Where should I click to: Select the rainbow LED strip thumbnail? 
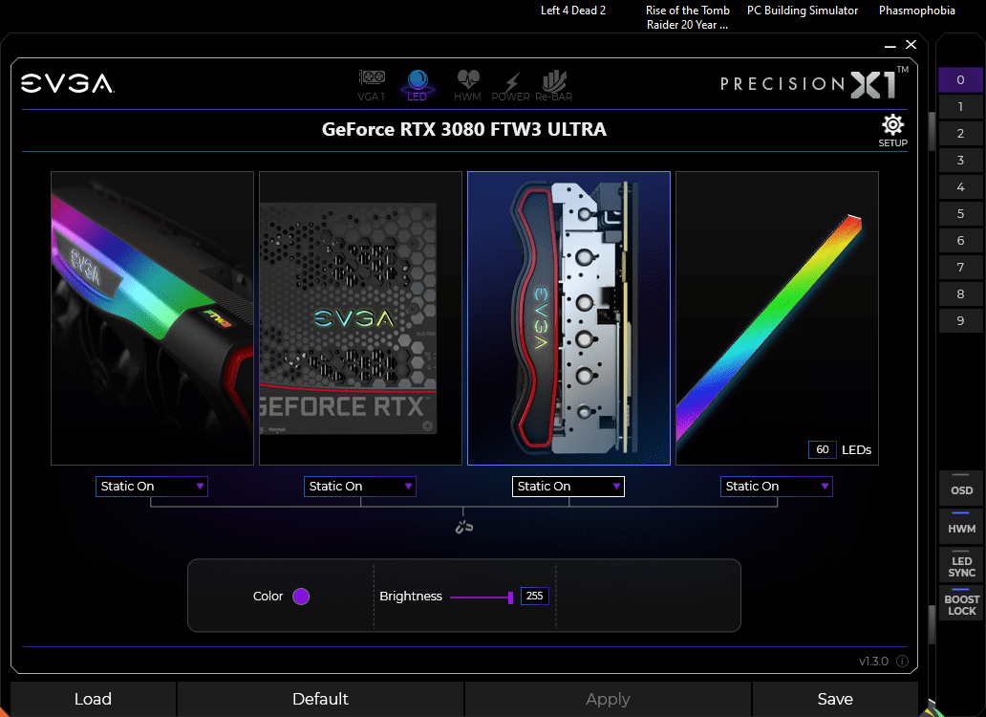[777, 318]
